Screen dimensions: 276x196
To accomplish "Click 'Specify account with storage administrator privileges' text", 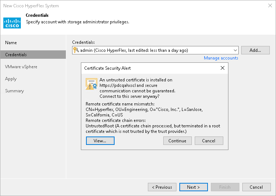I will 78,22.
